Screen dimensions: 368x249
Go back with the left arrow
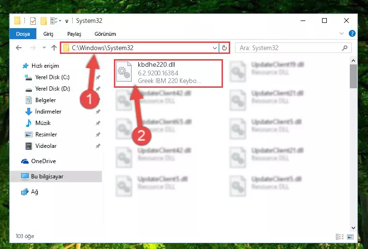pos(19,48)
